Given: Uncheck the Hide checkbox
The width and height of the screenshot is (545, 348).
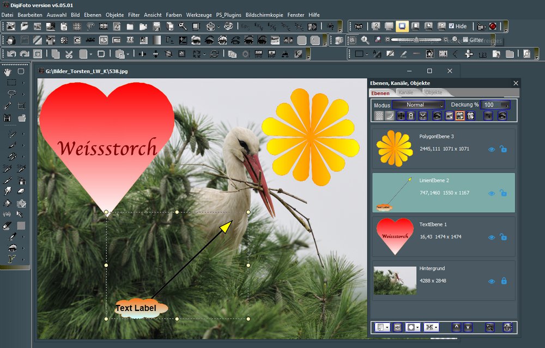Looking at the screenshot, I should pyautogui.click(x=451, y=26).
